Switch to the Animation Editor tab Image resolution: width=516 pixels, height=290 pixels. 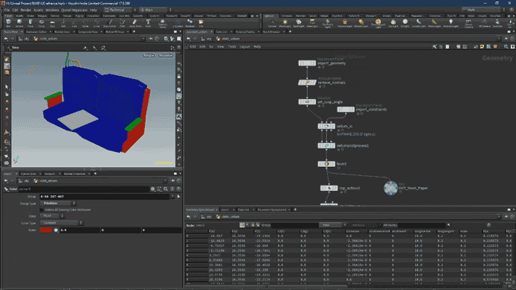click(x=37, y=32)
